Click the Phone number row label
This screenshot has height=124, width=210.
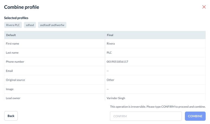coord(15,62)
